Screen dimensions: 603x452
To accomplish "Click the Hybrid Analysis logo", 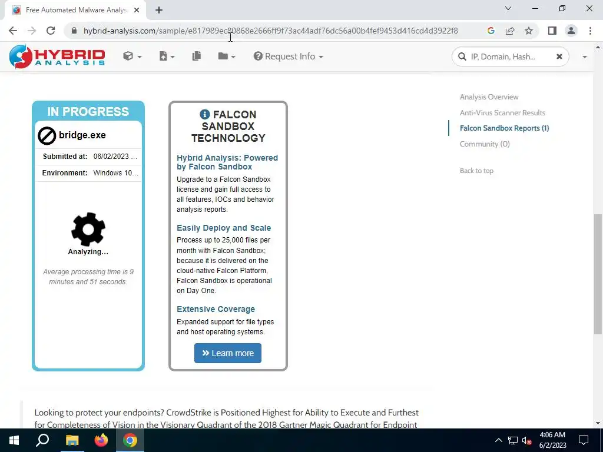I will point(57,56).
